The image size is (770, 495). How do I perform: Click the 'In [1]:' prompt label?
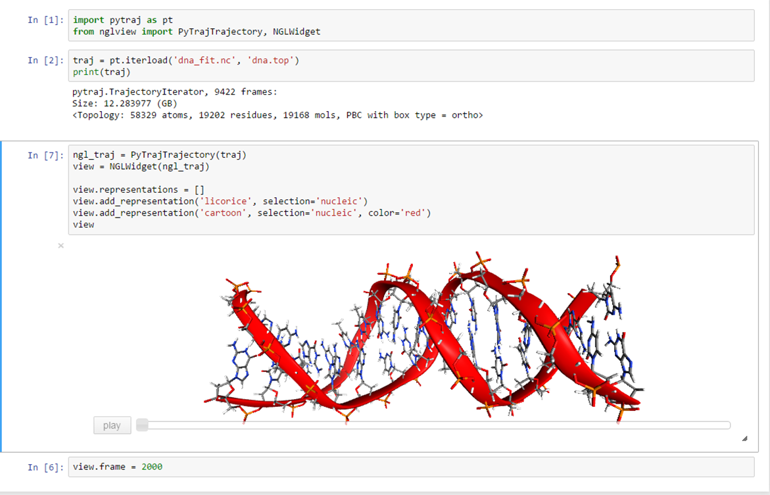45,20
